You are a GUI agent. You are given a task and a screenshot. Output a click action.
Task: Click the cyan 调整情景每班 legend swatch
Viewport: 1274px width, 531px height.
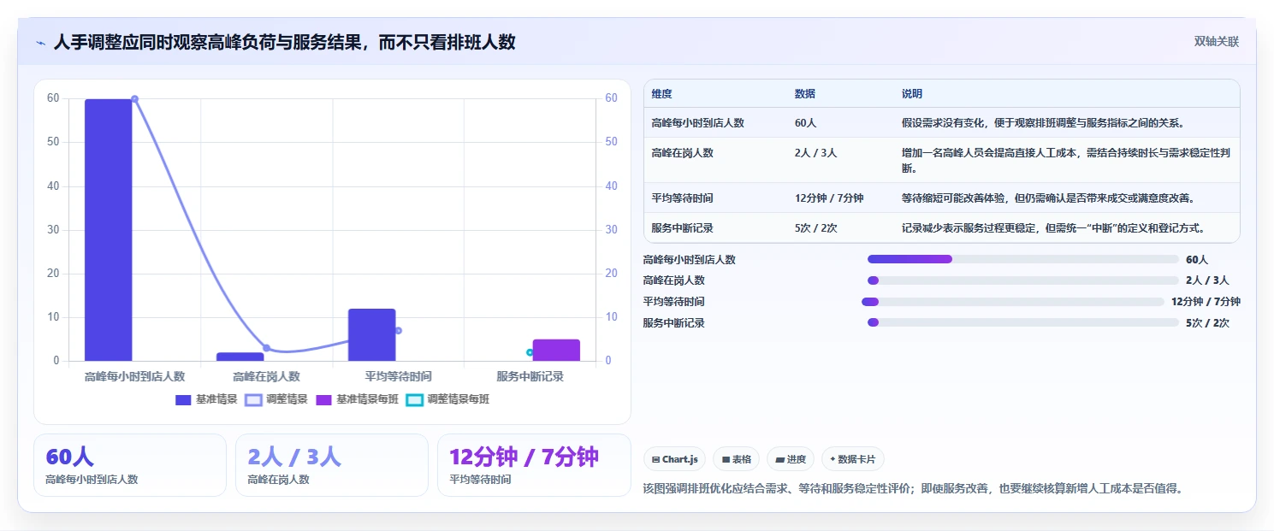coord(414,399)
